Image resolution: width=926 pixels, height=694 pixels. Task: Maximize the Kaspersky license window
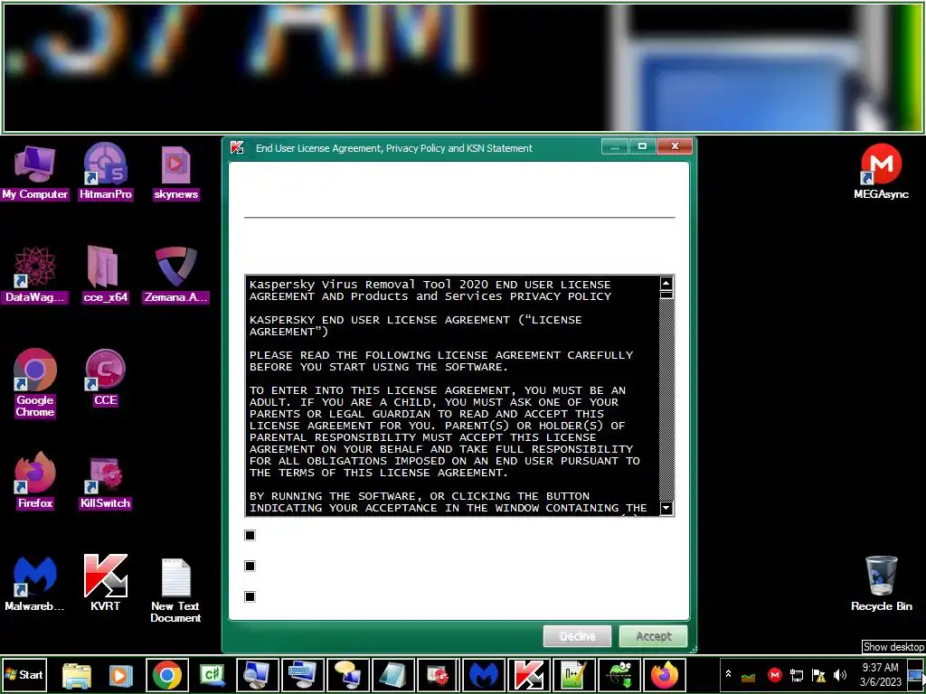[x=642, y=146]
